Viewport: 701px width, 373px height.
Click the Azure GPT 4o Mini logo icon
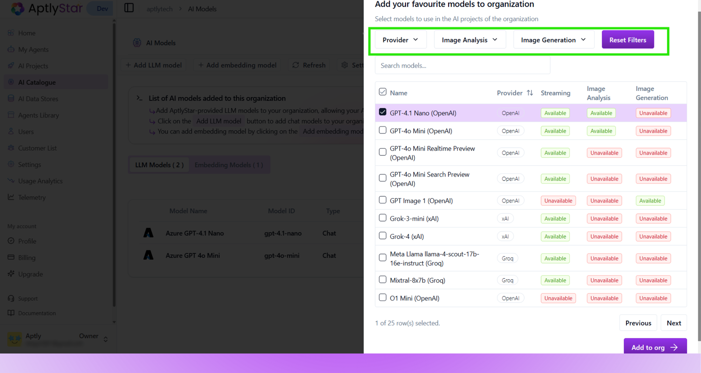pos(149,255)
